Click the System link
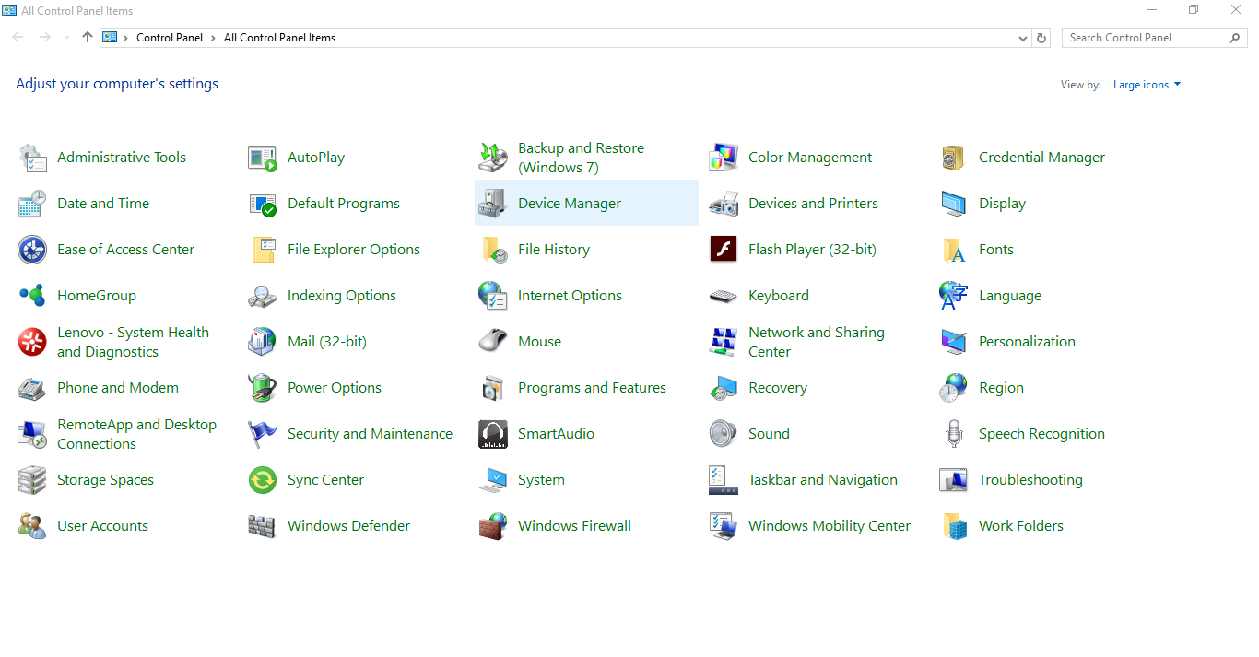This screenshot has height=657, width=1259. pyautogui.click(x=541, y=480)
